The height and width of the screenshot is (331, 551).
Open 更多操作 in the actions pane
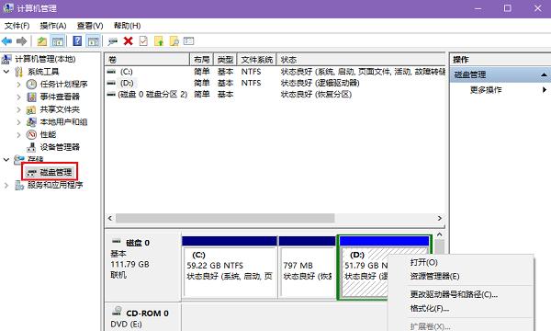point(486,90)
